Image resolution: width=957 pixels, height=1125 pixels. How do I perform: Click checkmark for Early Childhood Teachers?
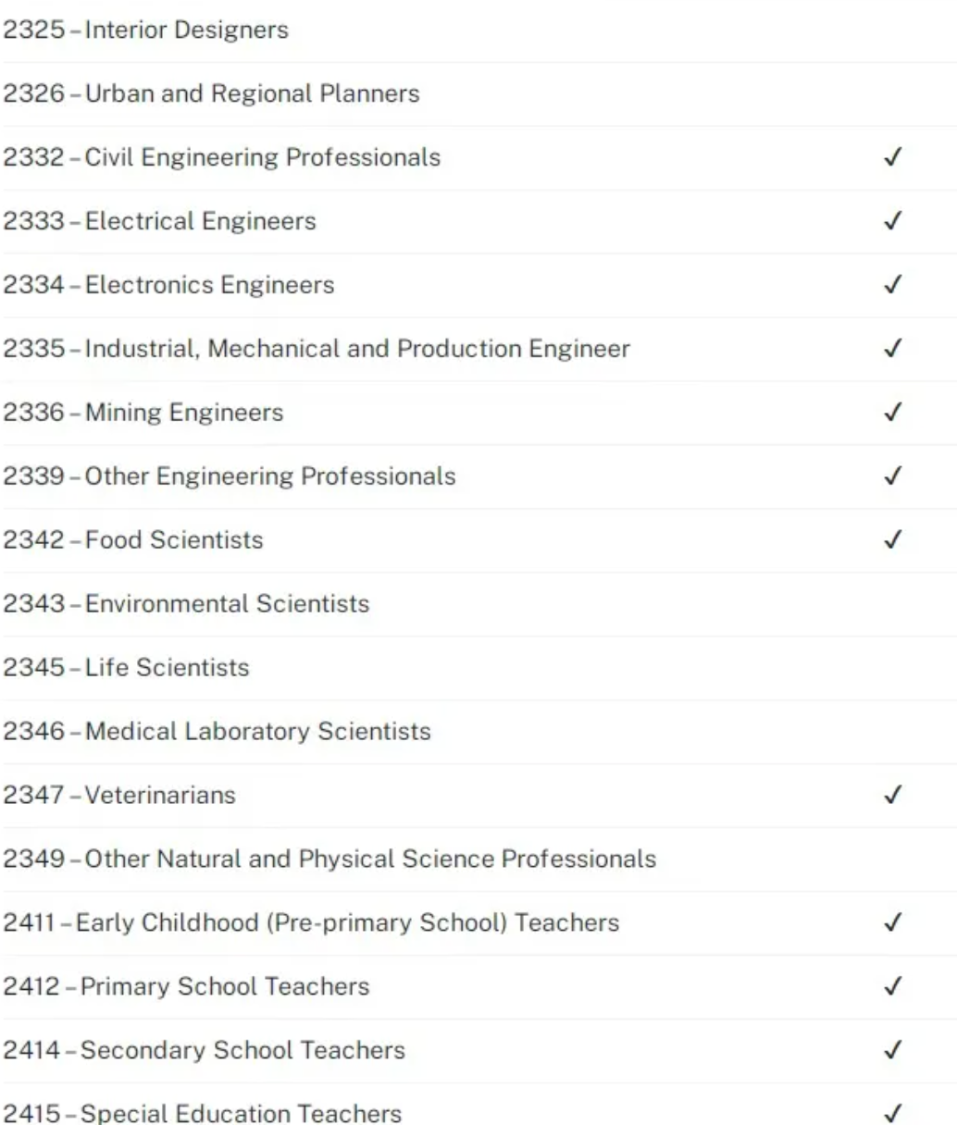(x=892, y=923)
